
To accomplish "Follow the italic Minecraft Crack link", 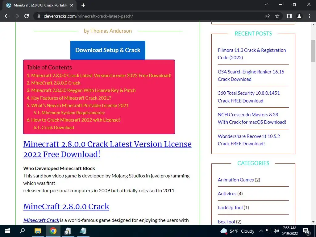I will (x=41, y=220).
